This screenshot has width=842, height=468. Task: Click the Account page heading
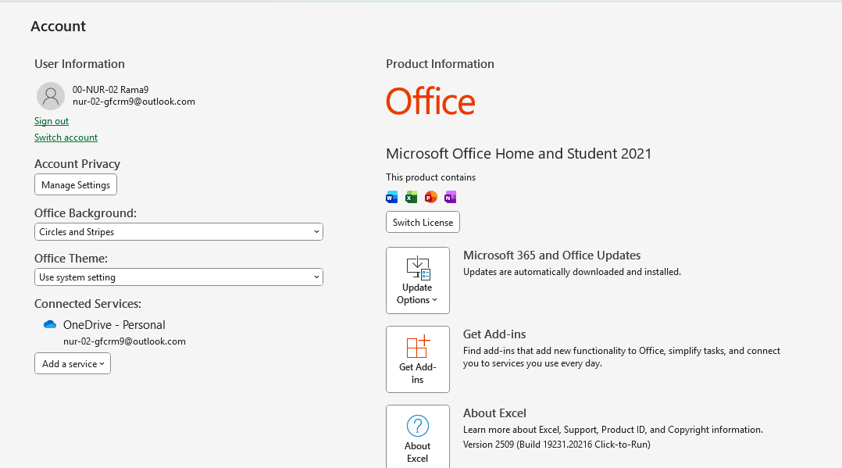pyautogui.click(x=59, y=27)
